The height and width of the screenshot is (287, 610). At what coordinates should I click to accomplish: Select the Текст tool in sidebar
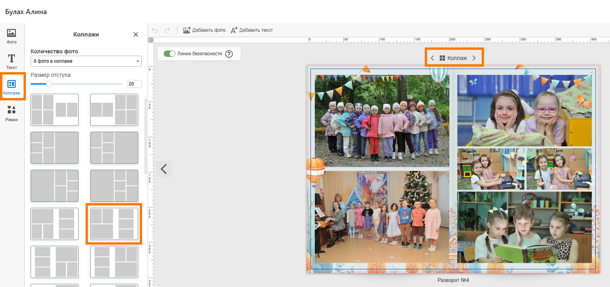coord(12,62)
